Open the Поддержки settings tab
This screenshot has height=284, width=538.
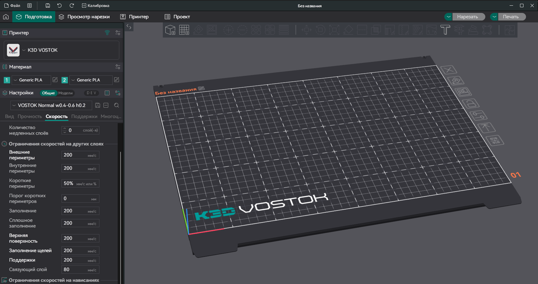coord(84,116)
